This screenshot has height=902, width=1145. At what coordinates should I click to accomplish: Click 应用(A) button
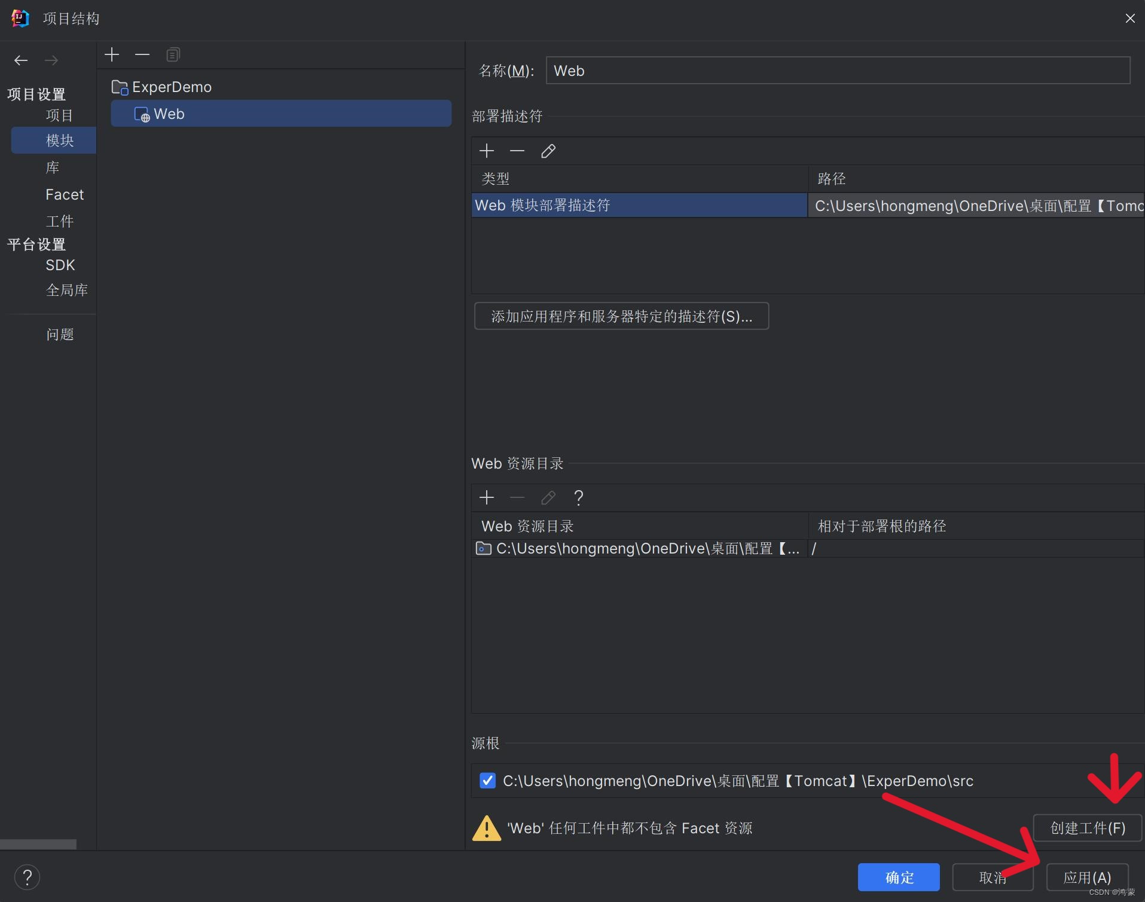click(1087, 877)
